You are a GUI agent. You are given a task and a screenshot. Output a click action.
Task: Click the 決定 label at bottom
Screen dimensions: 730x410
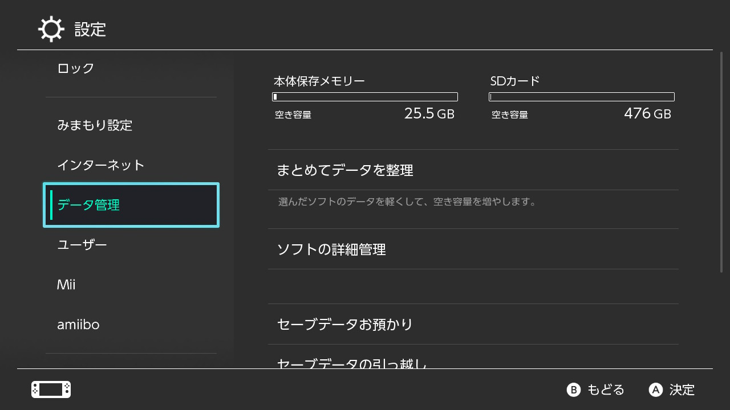coord(682,389)
